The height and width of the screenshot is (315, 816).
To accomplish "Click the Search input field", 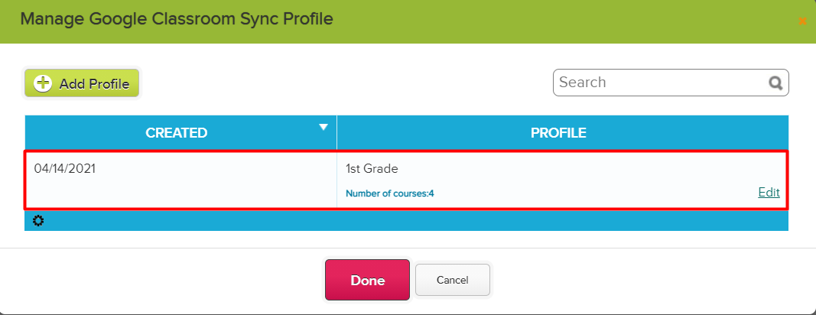I will 671,83.
